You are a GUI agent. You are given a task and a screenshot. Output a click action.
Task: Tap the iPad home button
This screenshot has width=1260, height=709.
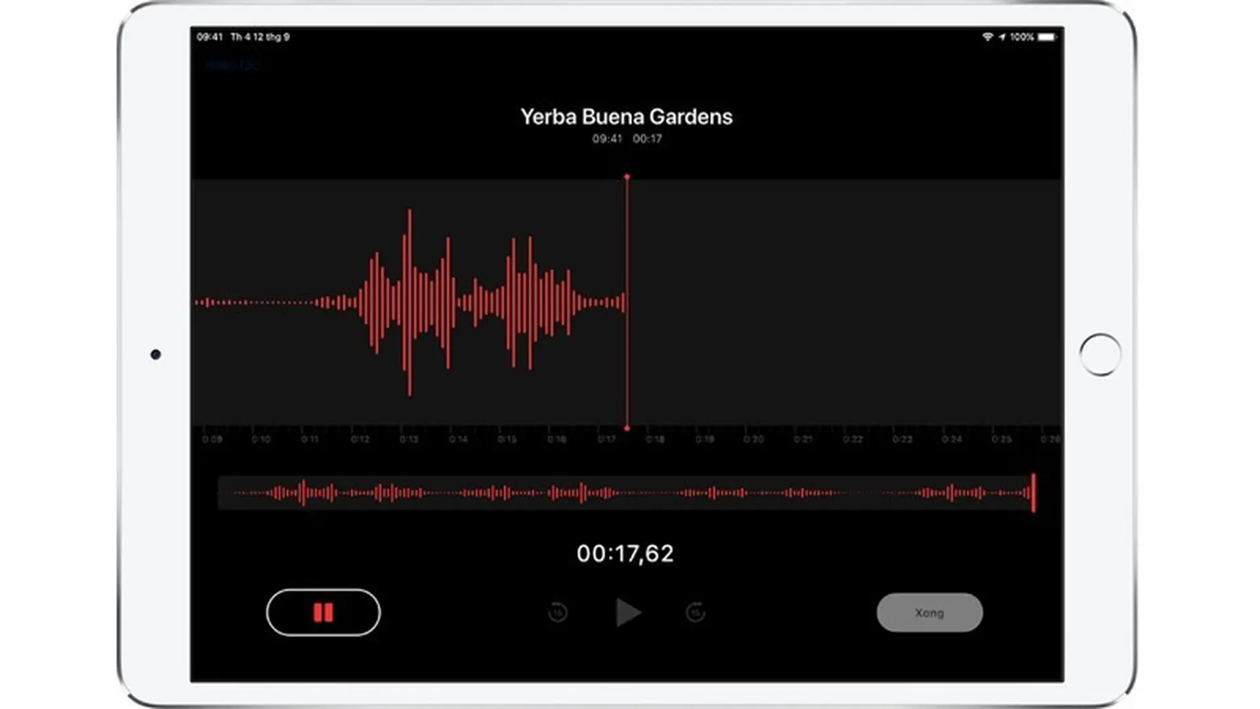point(1101,354)
